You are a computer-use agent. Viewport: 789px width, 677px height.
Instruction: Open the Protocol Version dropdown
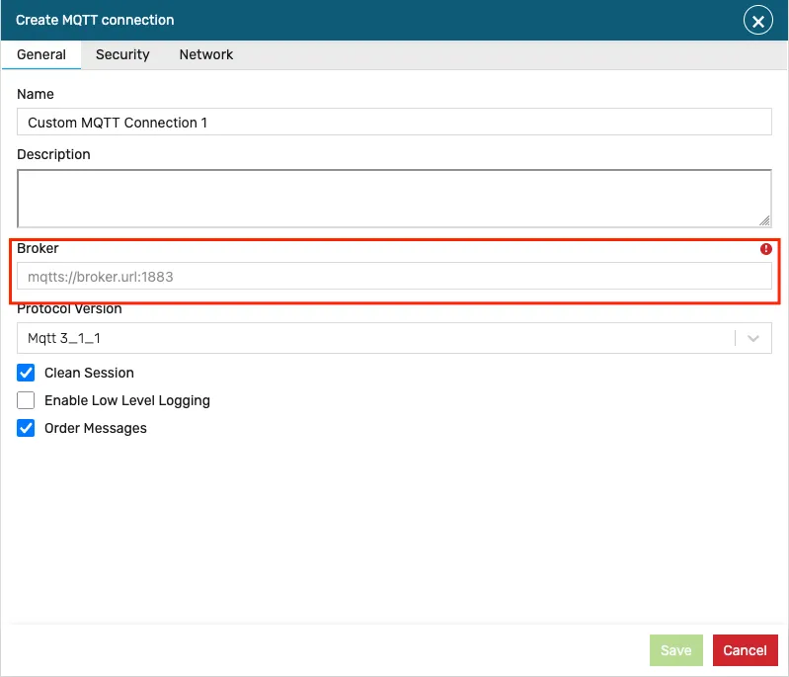394,338
